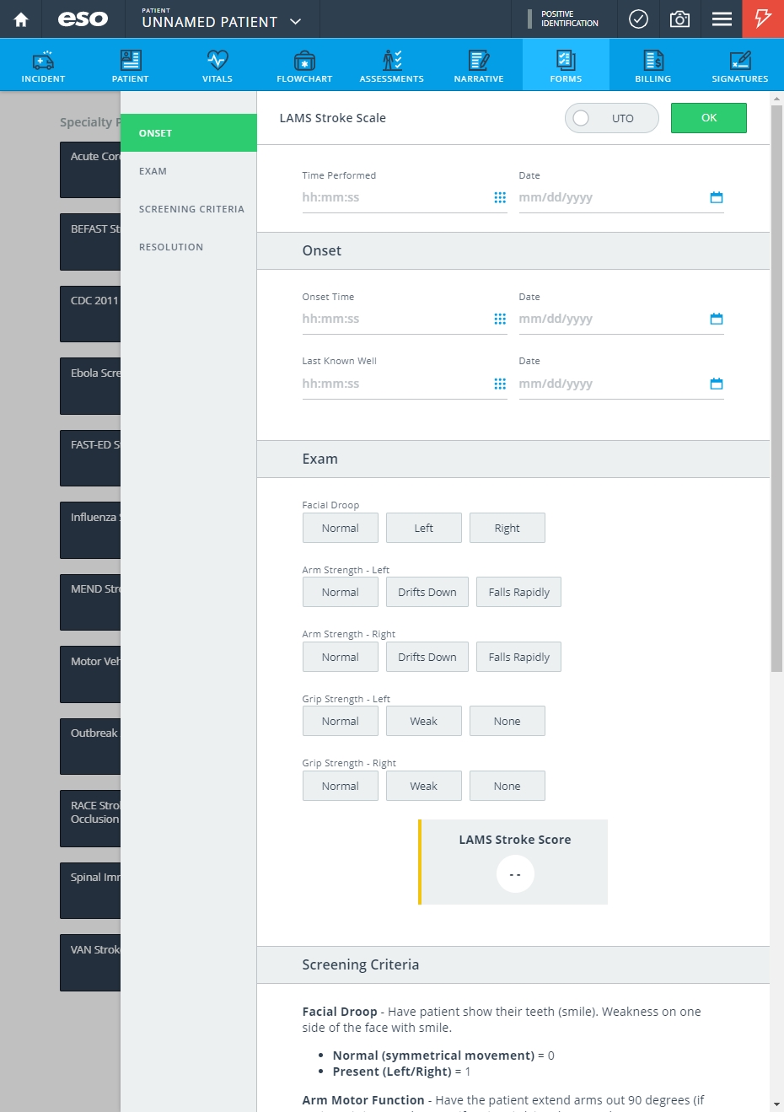Open the Flowchart tab

click(304, 65)
